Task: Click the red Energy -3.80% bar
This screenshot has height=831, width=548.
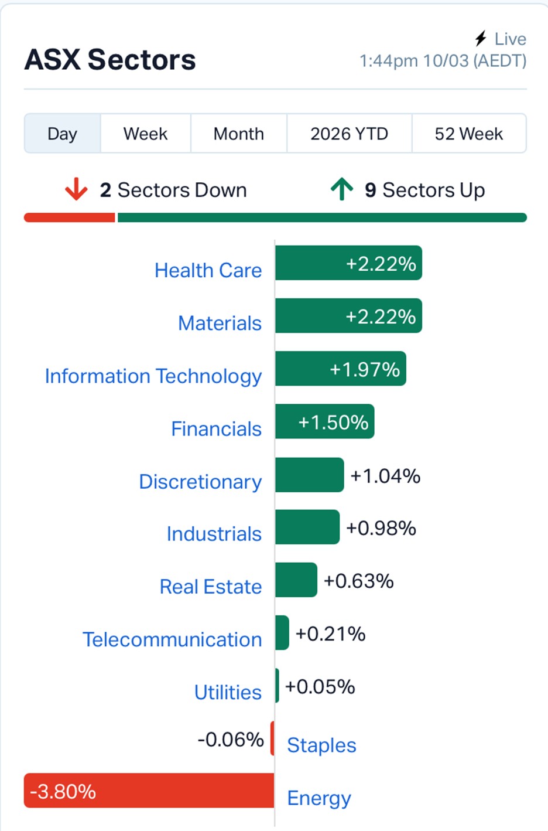Action: coord(149,791)
